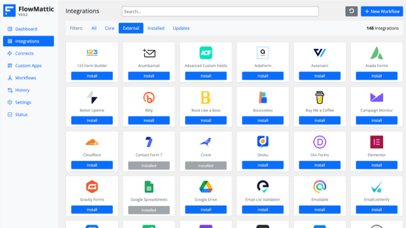
Task: Click Installed button under Crove
Action: click(206, 165)
